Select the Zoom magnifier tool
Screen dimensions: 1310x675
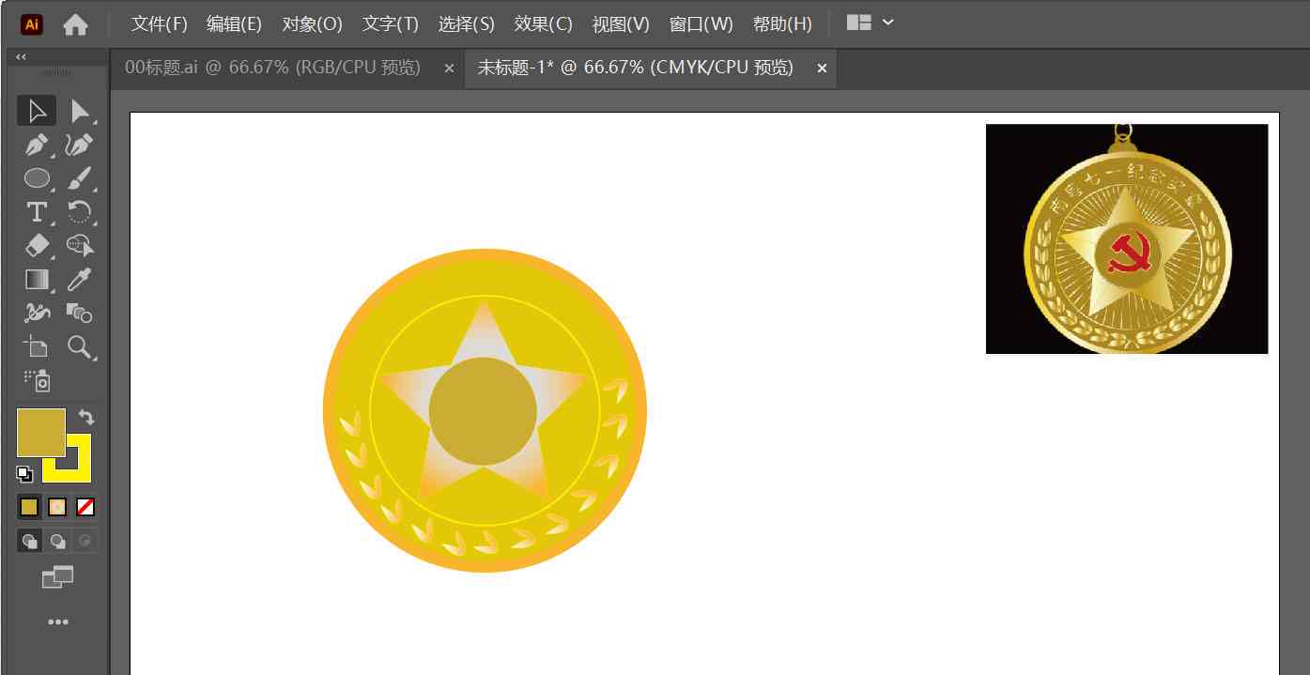(x=80, y=346)
